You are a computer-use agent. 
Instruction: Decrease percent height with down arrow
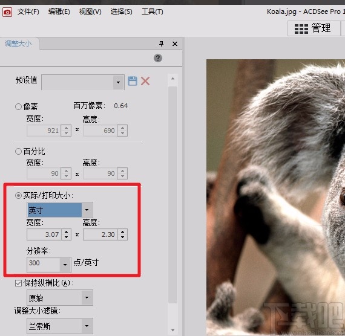(x=122, y=176)
